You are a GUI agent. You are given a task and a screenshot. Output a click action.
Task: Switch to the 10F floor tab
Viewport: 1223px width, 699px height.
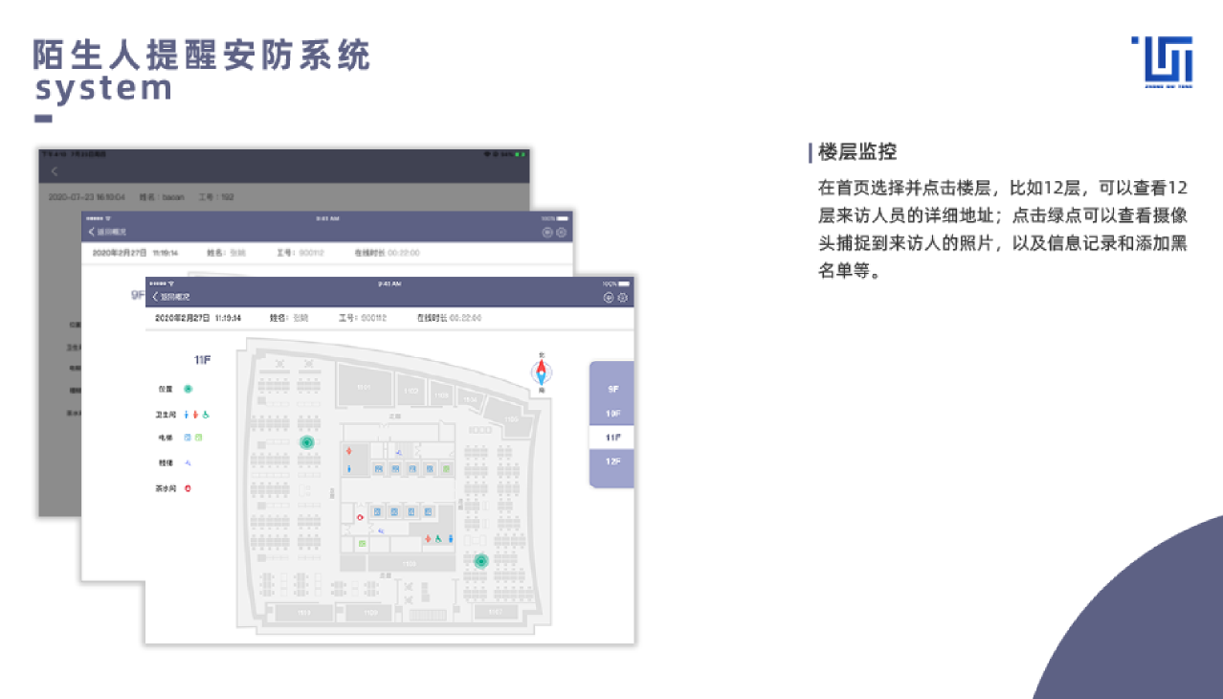click(613, 414)
